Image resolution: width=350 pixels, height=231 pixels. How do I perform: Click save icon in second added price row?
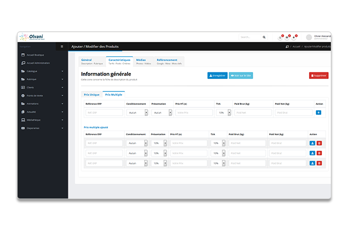(x=312, y=153)
